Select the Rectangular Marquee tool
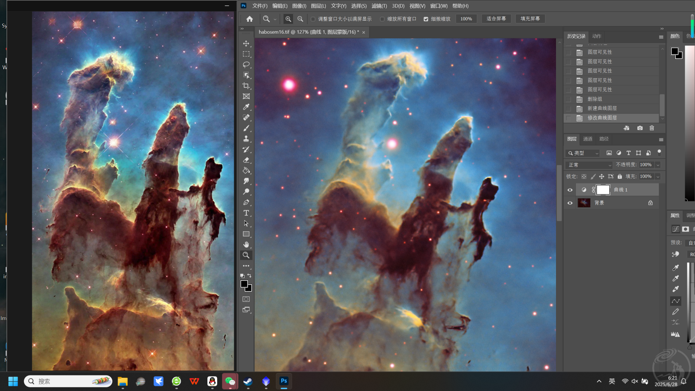 tap(246, 54)
